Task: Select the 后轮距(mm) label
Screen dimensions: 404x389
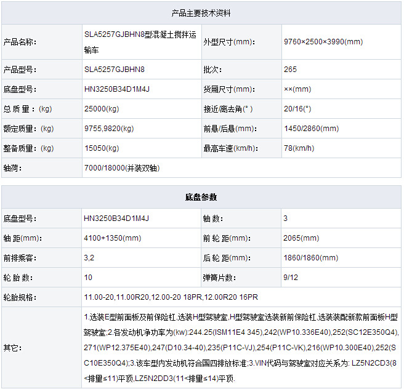Action: (227, 258)
